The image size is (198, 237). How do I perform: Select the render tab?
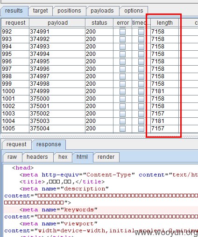click(x=106, y=157)
